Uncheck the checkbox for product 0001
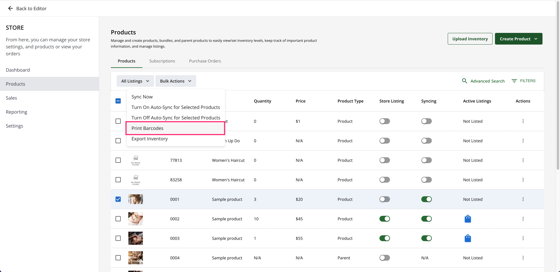 118,199
